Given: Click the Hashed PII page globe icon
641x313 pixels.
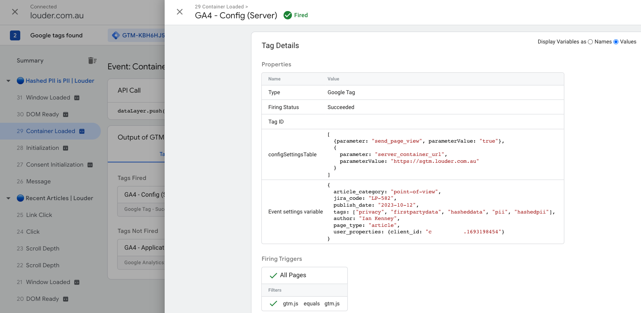Looking at the screenshot, I should (x=21, y=81).
